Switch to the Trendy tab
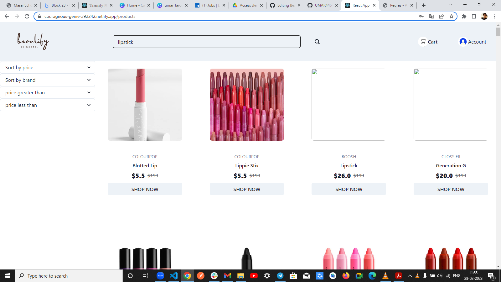 coord(97,5)
